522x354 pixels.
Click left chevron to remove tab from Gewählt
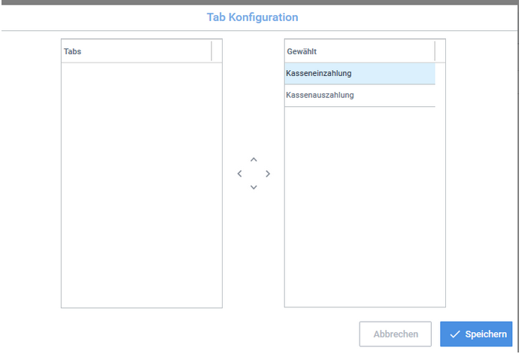pyautogui.click(x=239, y=173)
